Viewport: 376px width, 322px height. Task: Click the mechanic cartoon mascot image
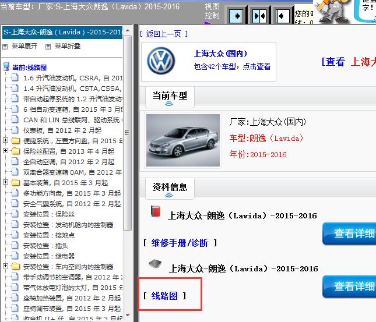[x=333, y=12]
